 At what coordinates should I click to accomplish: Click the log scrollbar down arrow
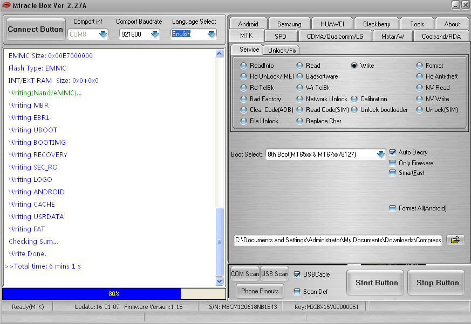click(x=219, y=281)
